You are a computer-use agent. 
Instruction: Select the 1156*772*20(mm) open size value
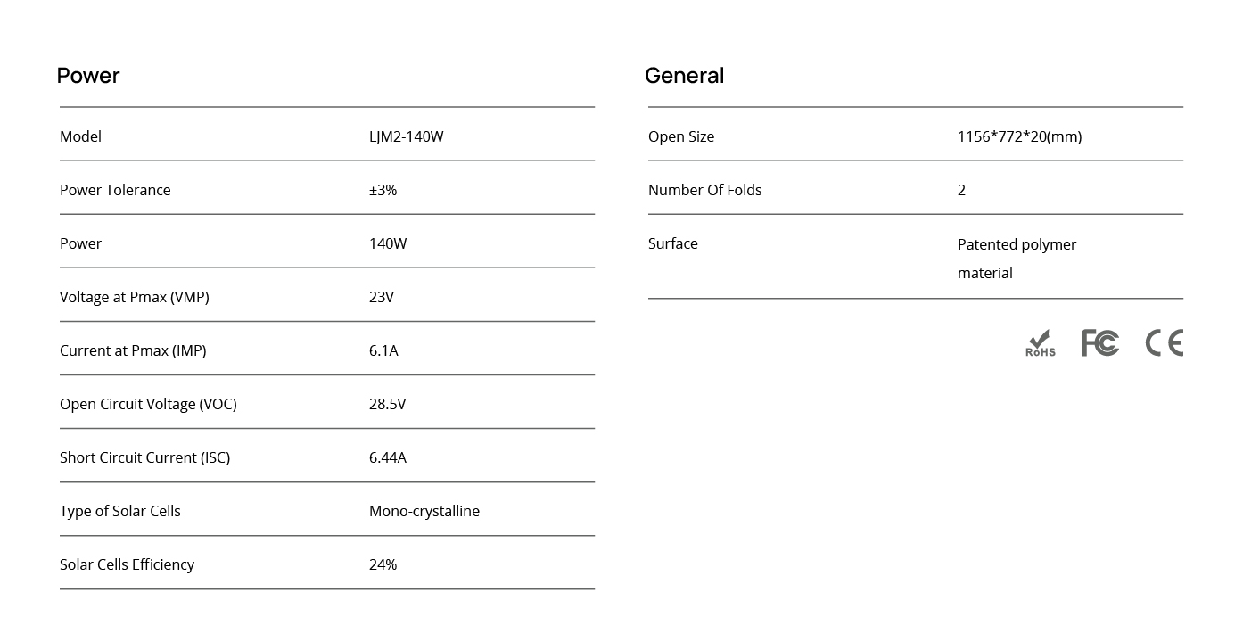[1019, 136]
